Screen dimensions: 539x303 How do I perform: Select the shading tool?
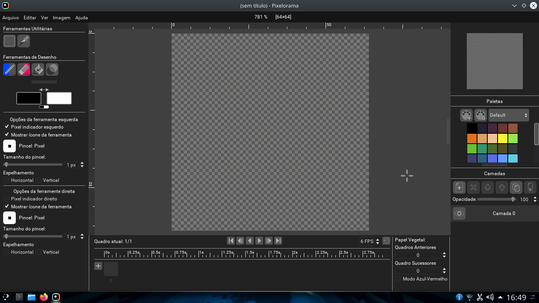click(52, 69)
